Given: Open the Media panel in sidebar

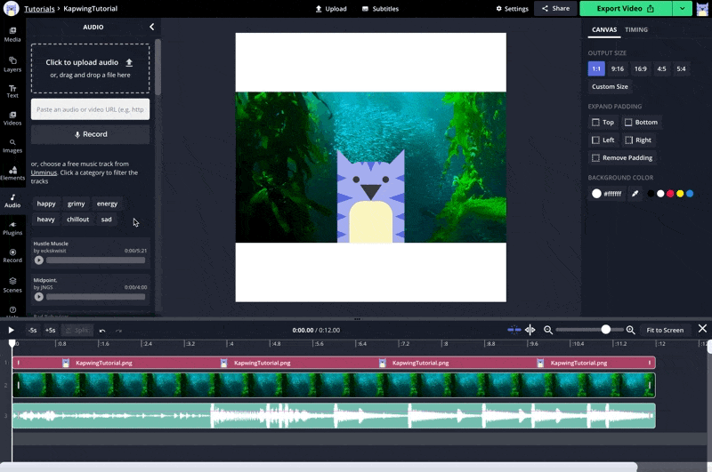Looking at the screenshot, I should (12, 36).
